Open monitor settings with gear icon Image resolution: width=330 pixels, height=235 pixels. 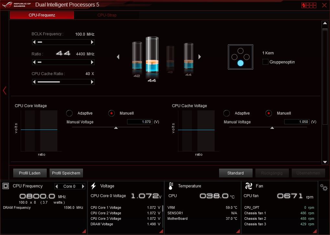pos(324,187)
